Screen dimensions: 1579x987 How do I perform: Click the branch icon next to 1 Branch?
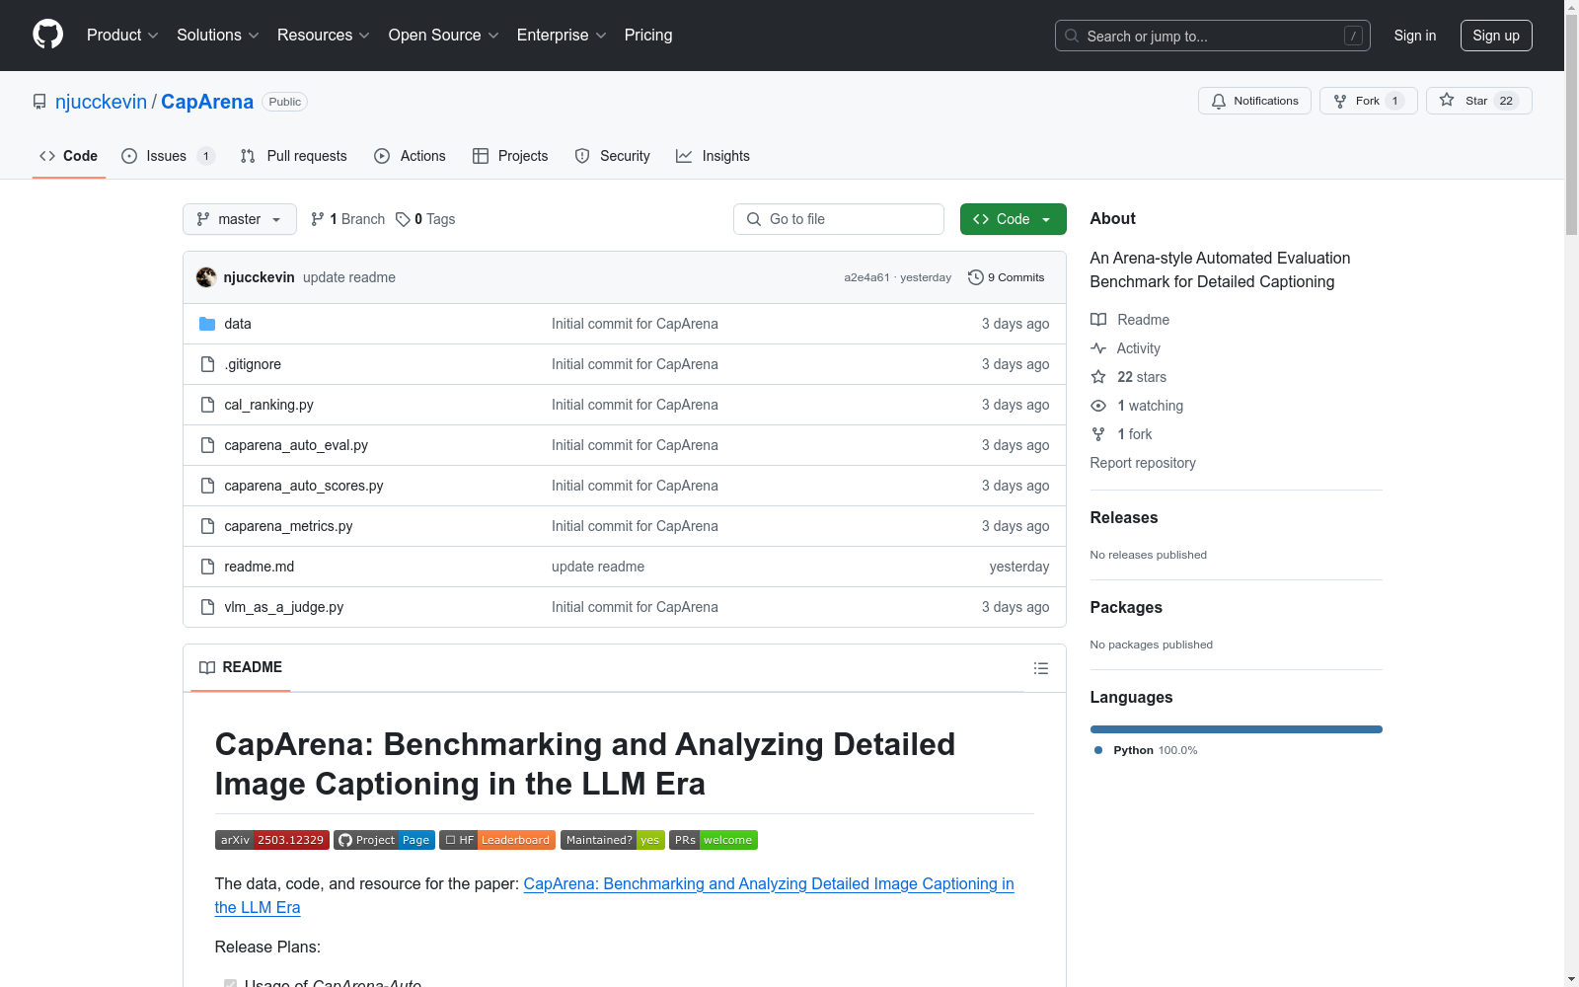pos(318,219)
